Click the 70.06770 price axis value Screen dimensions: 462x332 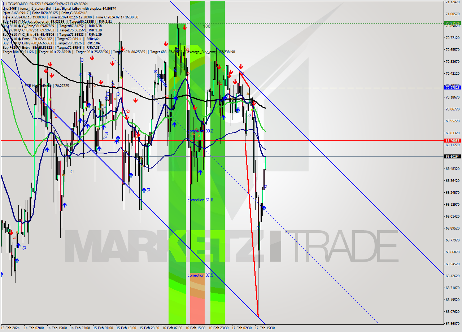pyautogui.click(x=452, y=109)
